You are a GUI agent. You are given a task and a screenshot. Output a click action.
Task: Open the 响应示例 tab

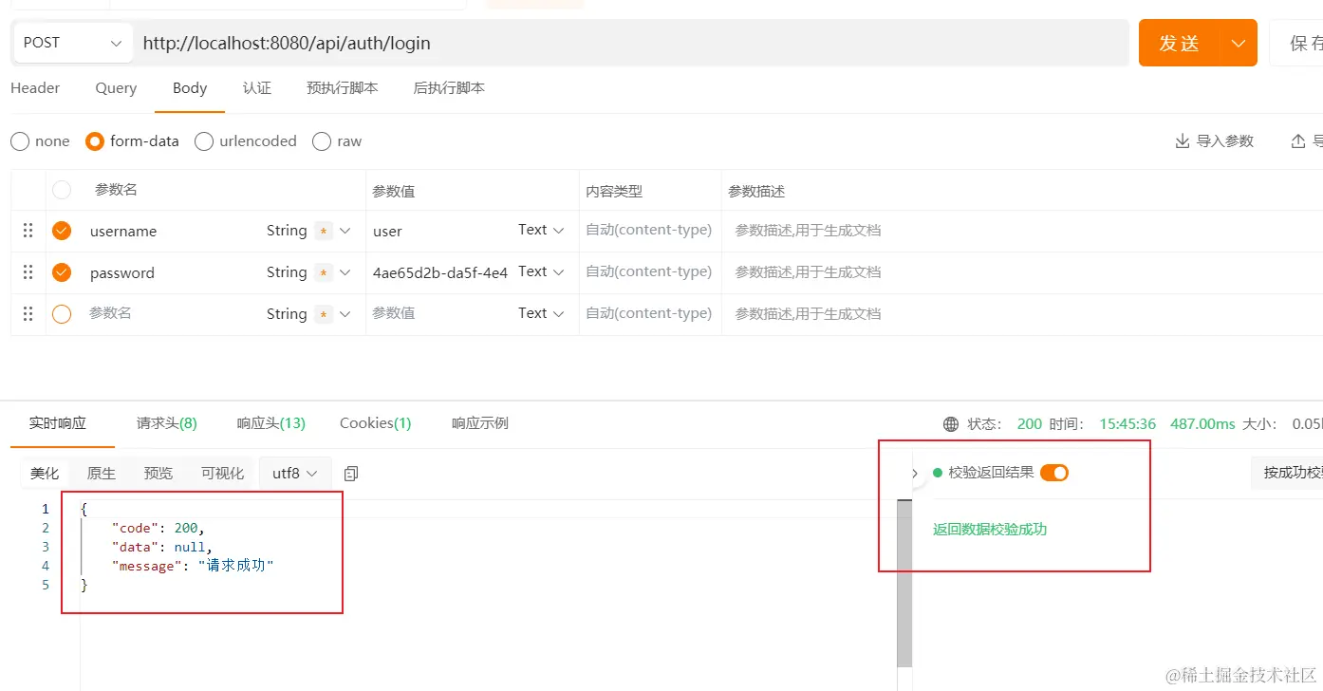pyautogui.click(x=480, y=423)
